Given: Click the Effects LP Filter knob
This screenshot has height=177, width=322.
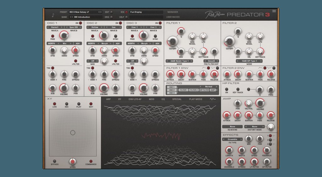Looking at the screenshot, I should [254, 162].
